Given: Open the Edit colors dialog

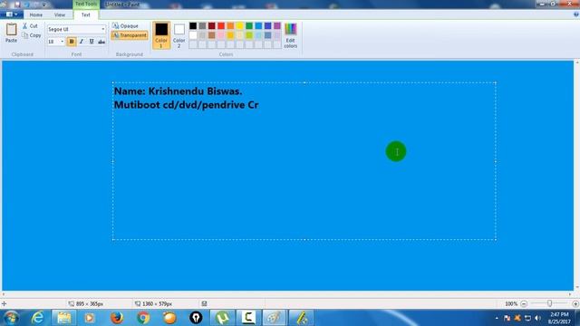Looking at the screenshot, I should 290,36.
